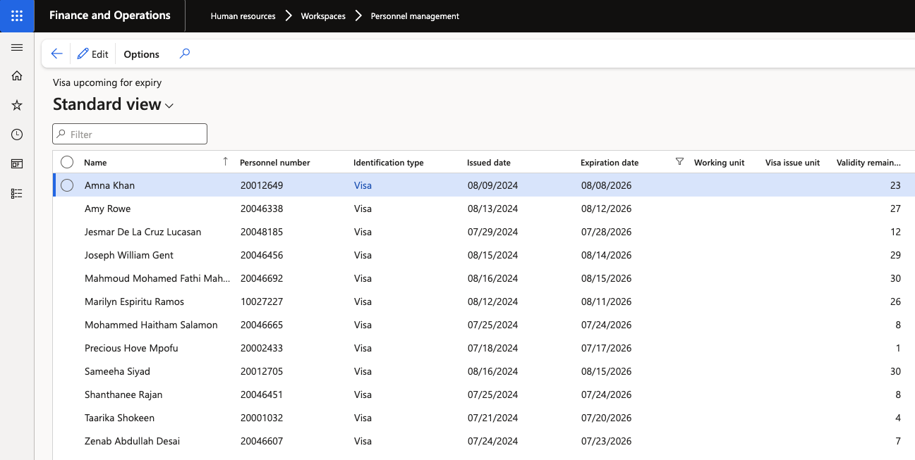The image size is (915, 460).
Task: Expand the navigation pane hamburger icon
Action: point(17,47)
